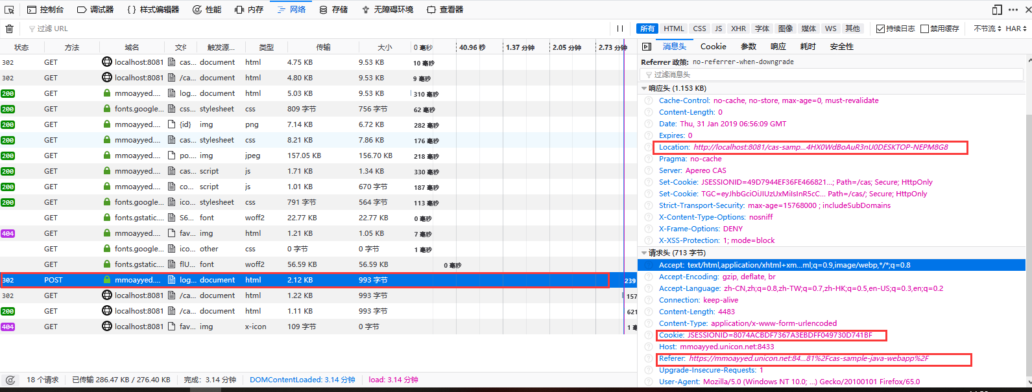The height and width of the screenshot is (392, 1032).
Task: Toggle the persist logs checkbox
Action: (880, 29)
